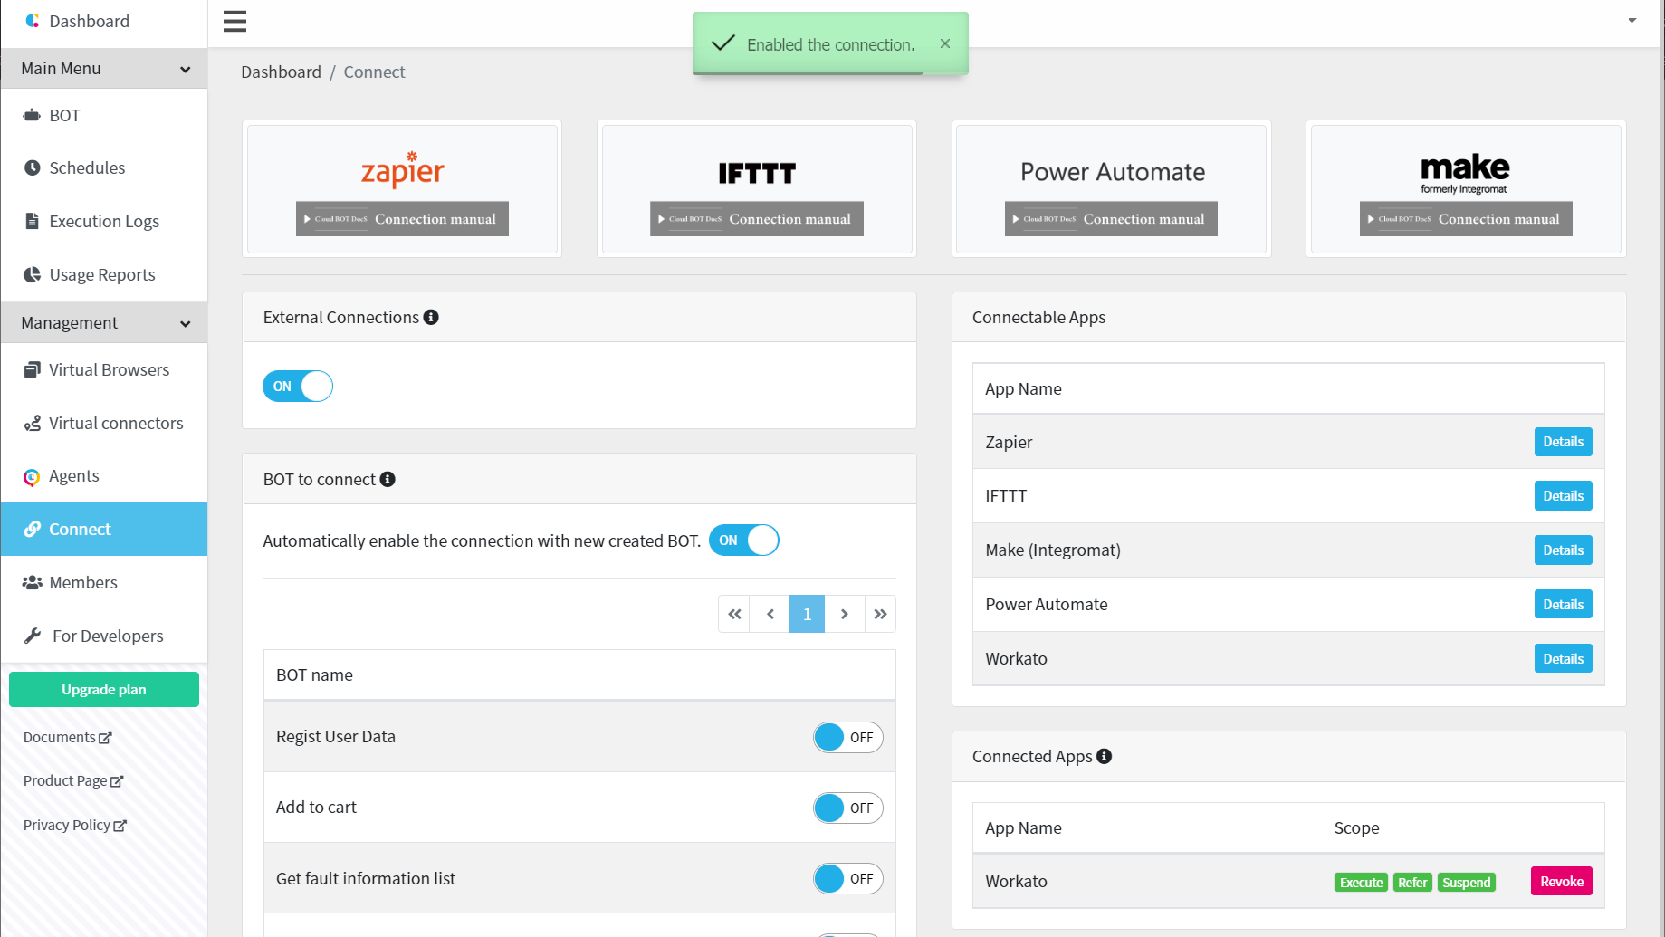Image resolution: width=1665 pixels, height=937 pixels.
Task: View Details for Make (Integromat)
Action: (x=1563, y=550)
